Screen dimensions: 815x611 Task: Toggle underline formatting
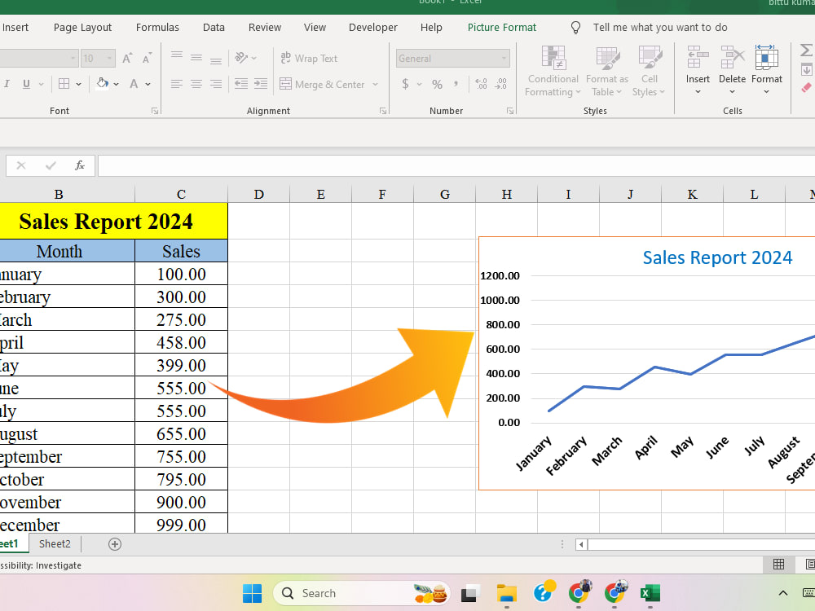[x=26, y=84]
